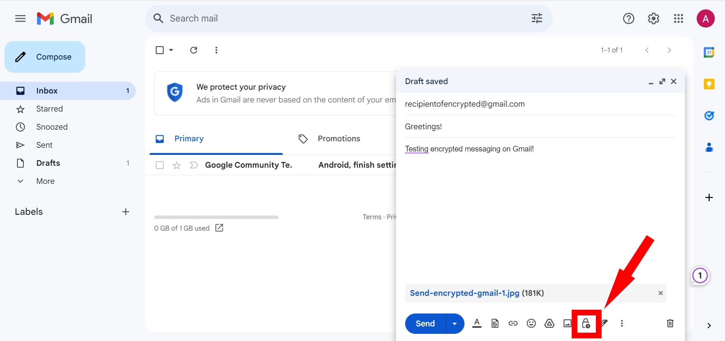Click the search magnifier icon

[x=158, y=18]
